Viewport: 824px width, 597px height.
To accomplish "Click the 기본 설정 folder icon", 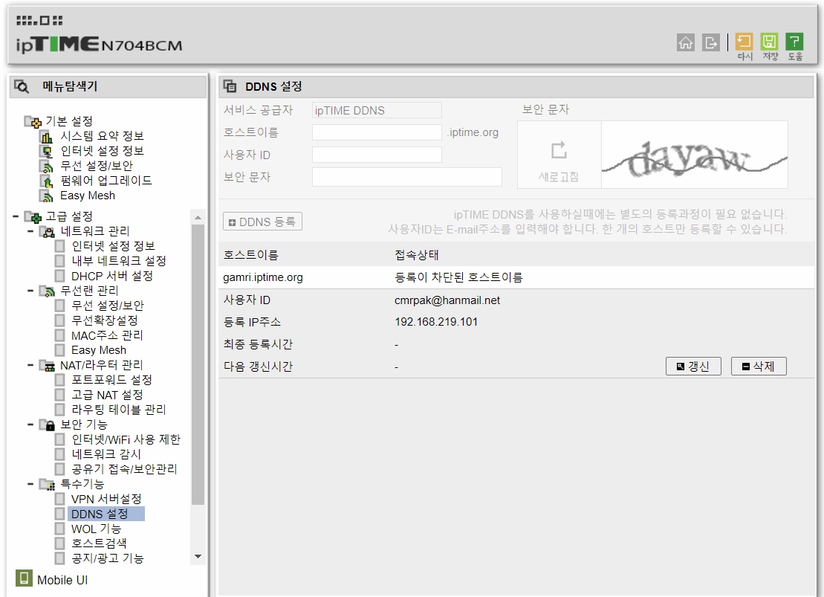I will coord(33,121).
